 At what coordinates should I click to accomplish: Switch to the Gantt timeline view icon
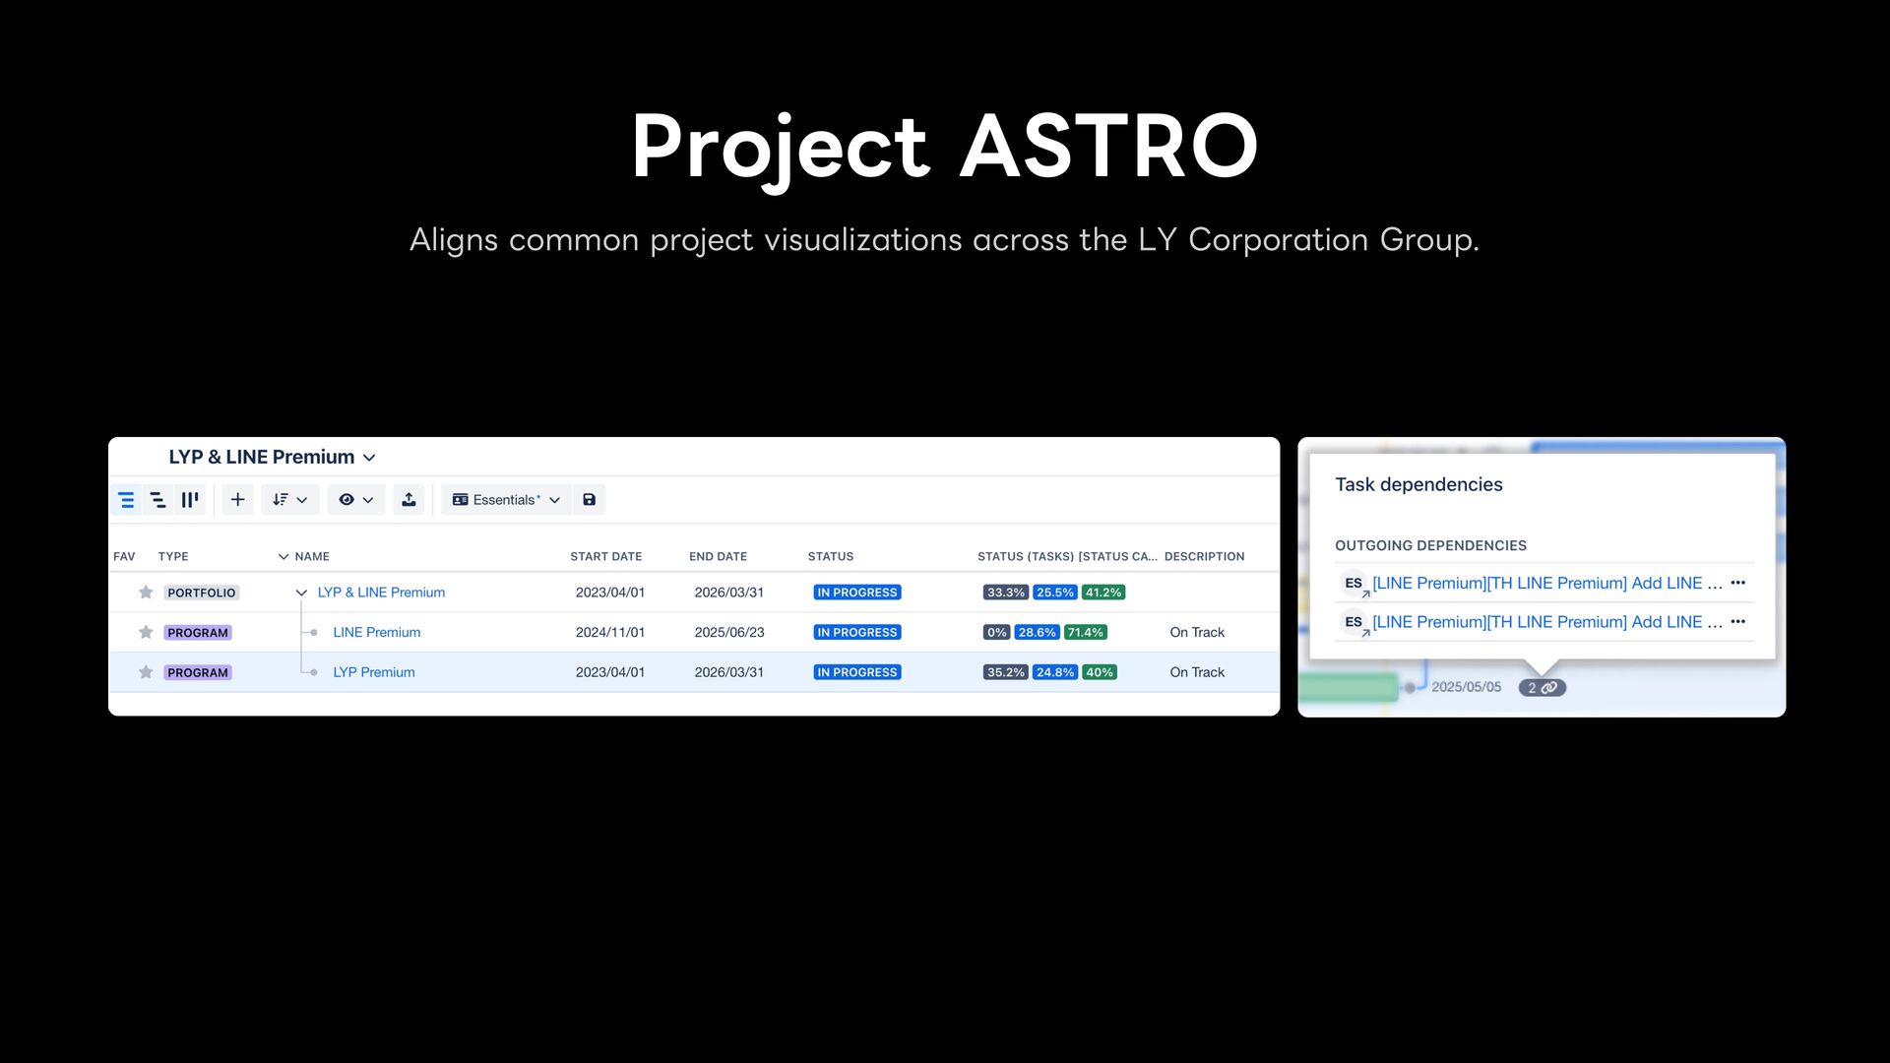coord(157,500)
